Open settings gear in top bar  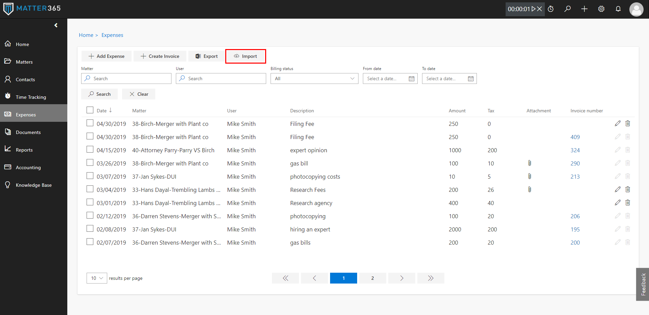point(601,9)
